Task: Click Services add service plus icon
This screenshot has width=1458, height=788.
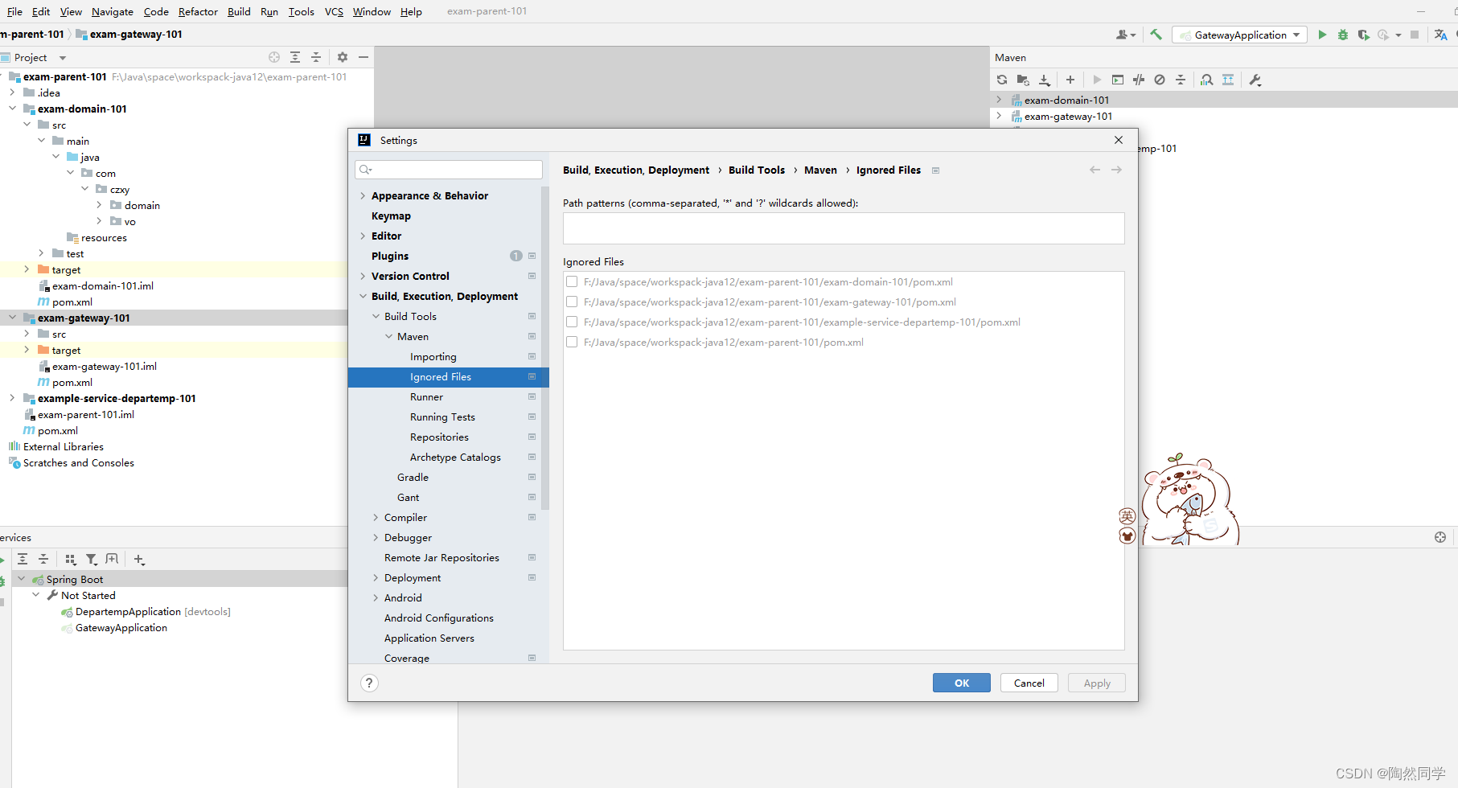Action: tap(139, 559)
